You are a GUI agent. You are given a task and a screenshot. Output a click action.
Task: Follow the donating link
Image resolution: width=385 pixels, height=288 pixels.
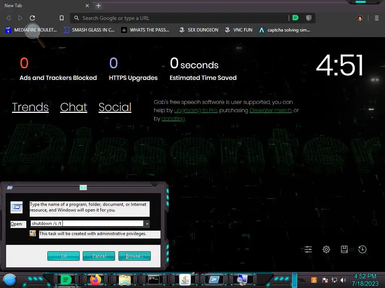coord(173,119)
